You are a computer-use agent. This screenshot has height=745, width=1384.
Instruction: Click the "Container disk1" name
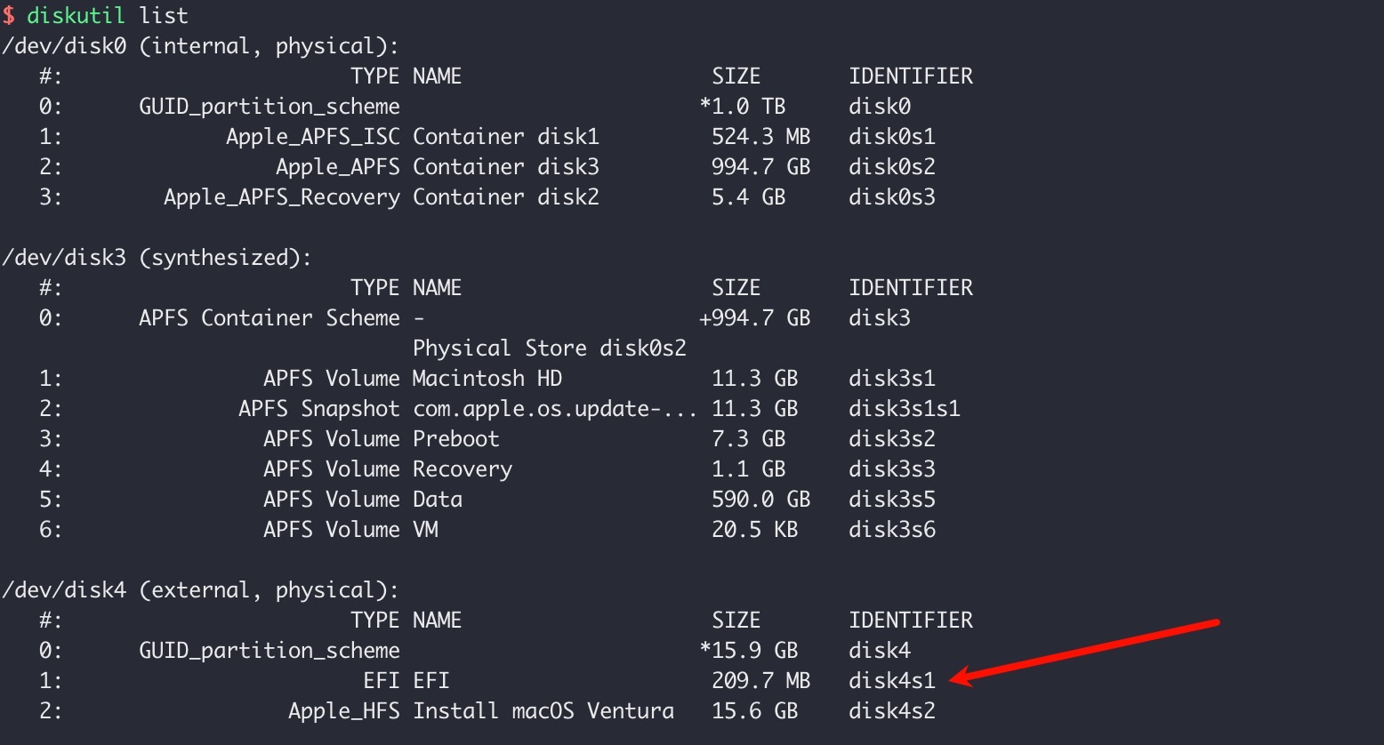pos(506,137)
